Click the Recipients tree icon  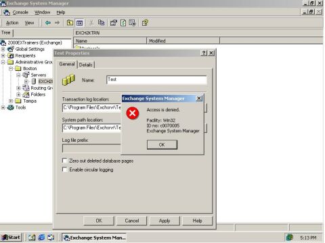click(x=11, y=55)
